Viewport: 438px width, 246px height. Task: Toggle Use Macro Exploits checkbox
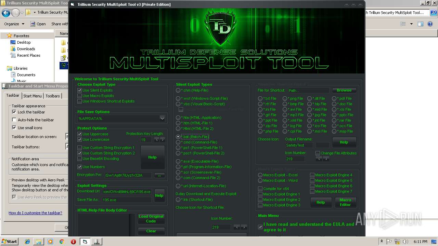(79, 96)
